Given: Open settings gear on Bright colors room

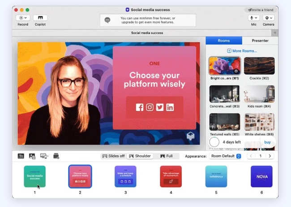Looking at the screenshot, I should pos(236,71).
